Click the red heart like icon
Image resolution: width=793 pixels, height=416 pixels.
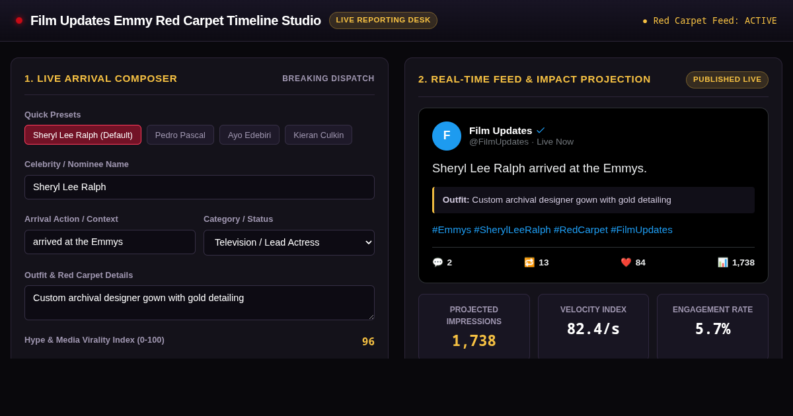tap(626, 262)
